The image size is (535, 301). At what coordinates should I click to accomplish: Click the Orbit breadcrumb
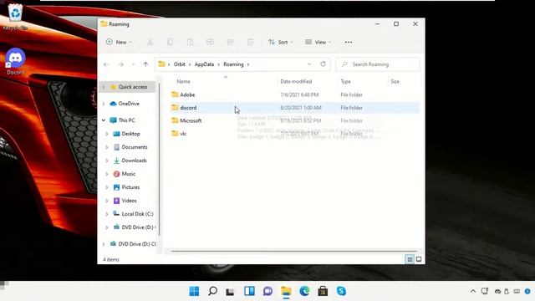[179, 64]
